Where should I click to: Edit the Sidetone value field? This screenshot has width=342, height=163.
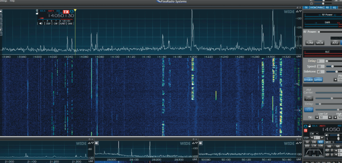pos(321,72)
